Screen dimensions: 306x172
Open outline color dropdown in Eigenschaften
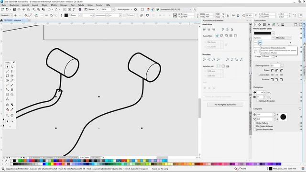[273, 33]
